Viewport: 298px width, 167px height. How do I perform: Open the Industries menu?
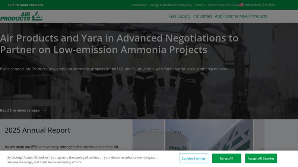pyautogui.click(x=203, y=16)
